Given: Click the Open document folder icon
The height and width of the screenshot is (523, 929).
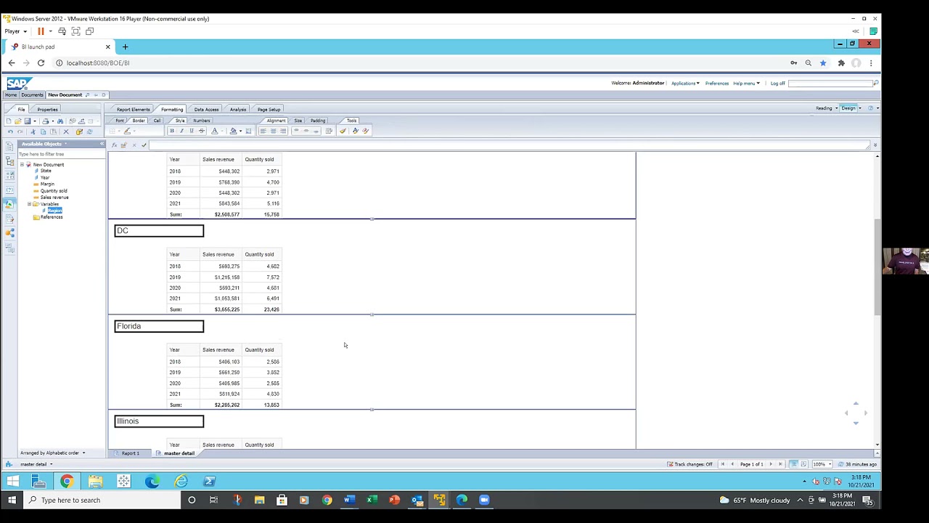Looking at the screenshot, I should (17, 121).
